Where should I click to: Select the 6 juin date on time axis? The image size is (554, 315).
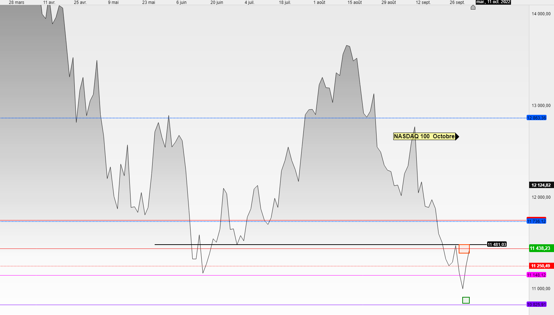click(x=181, y=2)
